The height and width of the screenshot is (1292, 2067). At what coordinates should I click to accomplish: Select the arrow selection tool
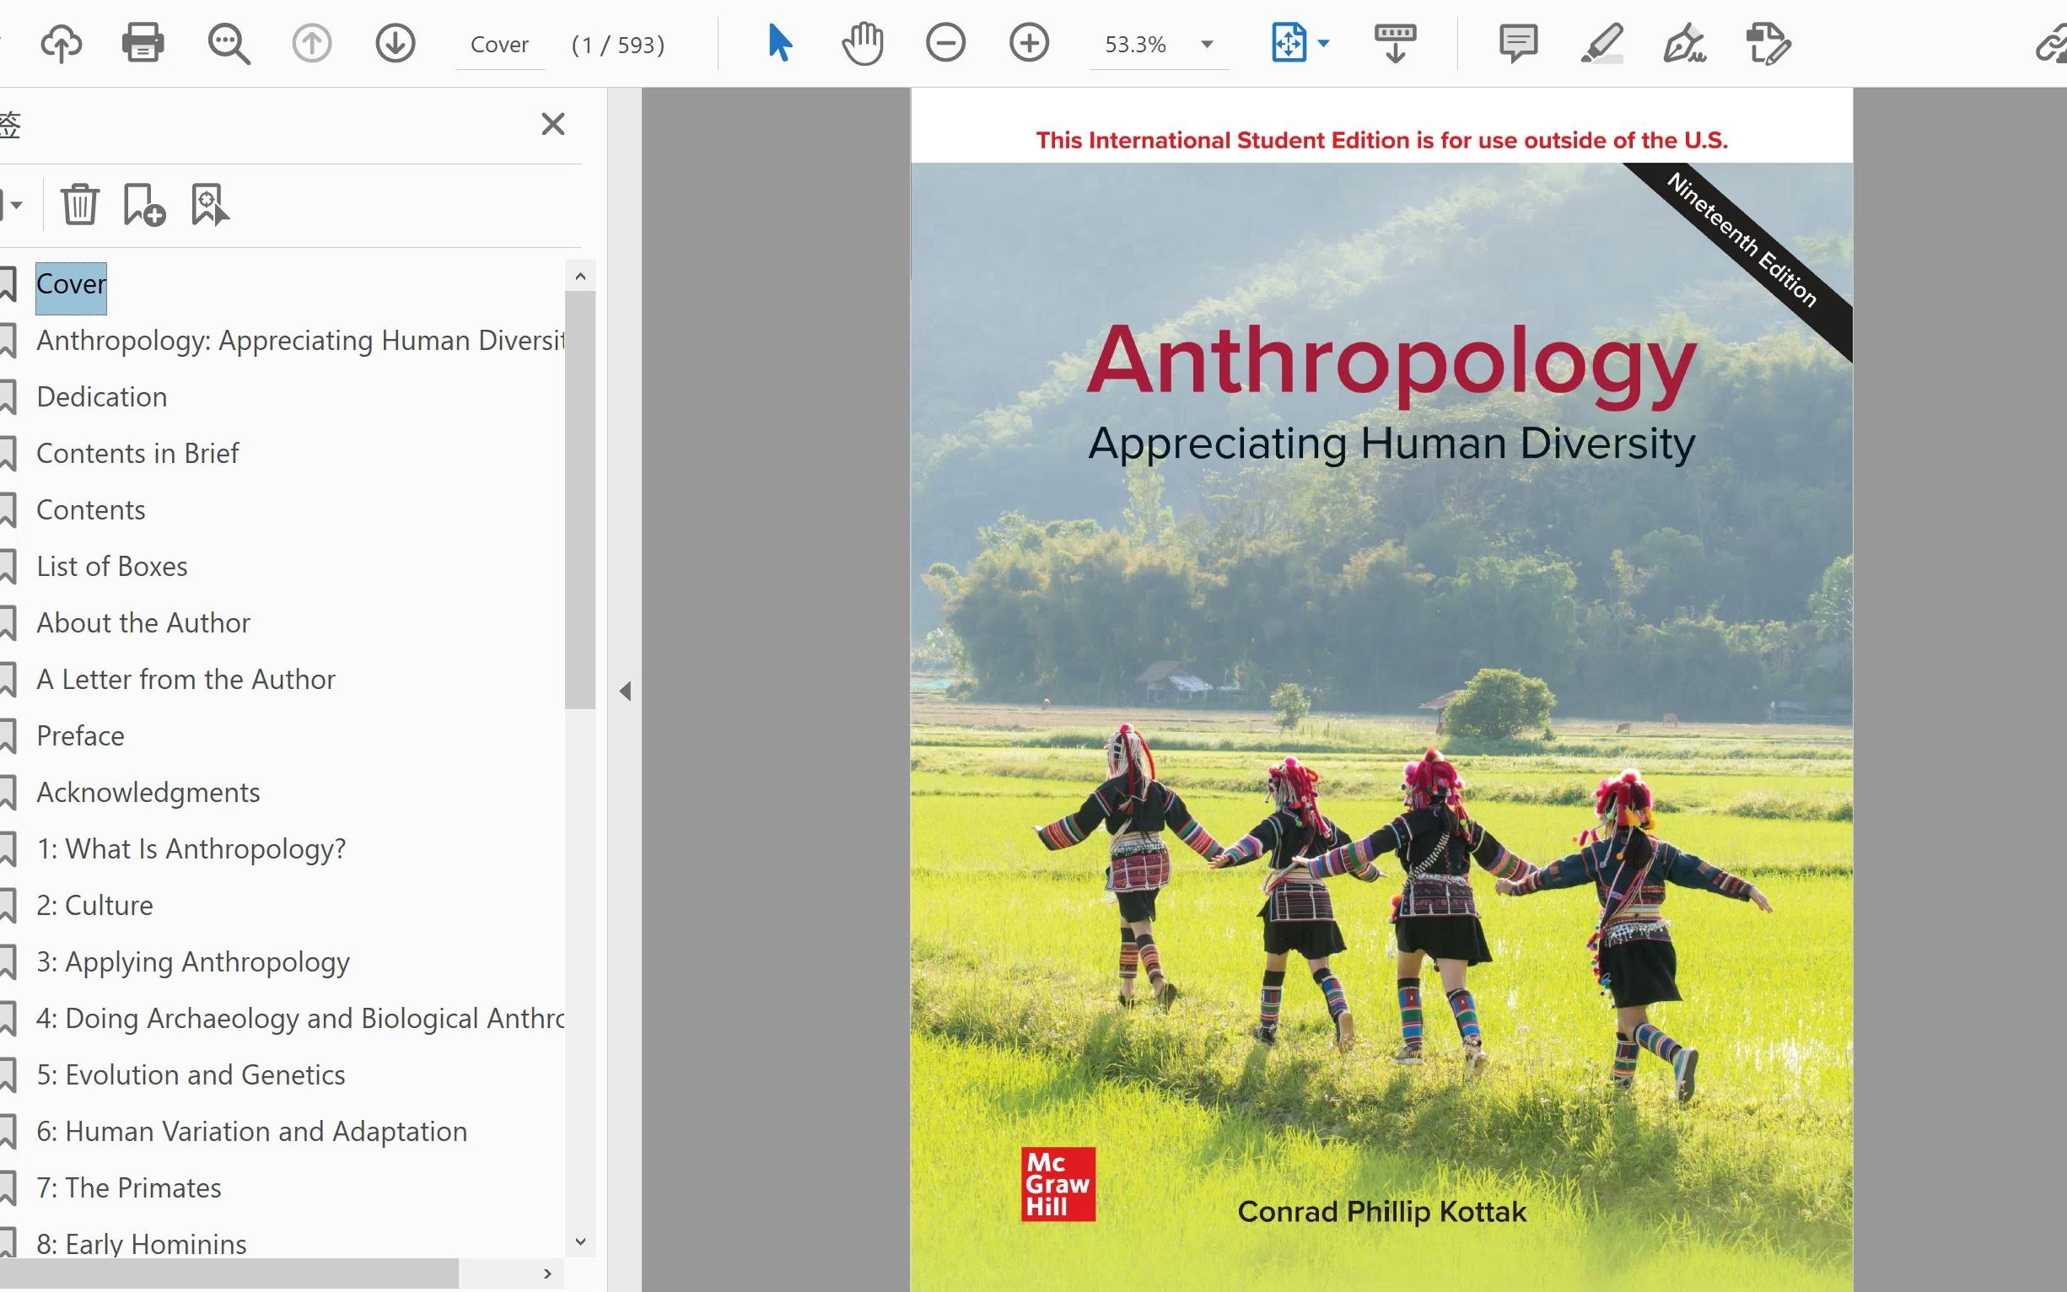coord(779,43)
